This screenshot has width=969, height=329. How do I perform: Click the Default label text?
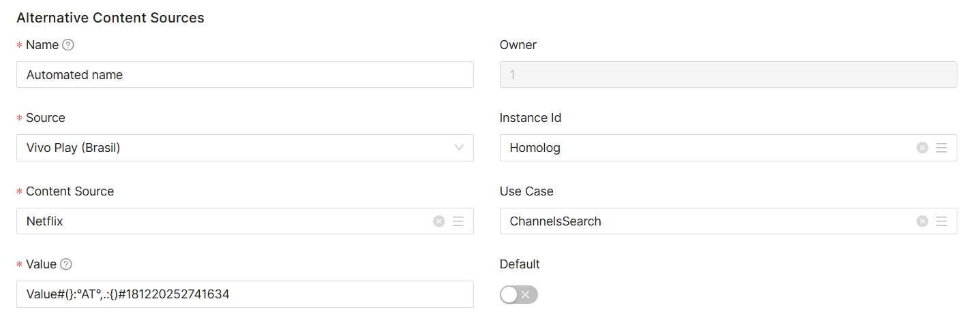520,264
